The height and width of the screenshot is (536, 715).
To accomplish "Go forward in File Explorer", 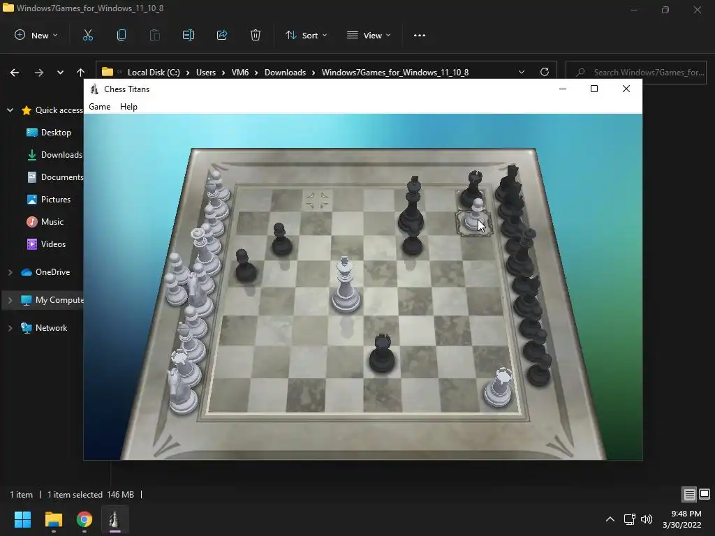I will (x=39, y=73).
